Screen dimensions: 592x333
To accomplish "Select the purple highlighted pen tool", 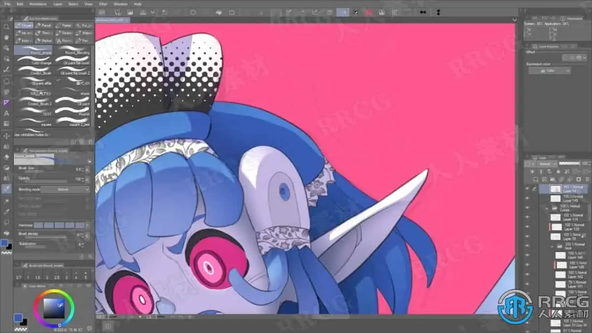I will point(6,103).
